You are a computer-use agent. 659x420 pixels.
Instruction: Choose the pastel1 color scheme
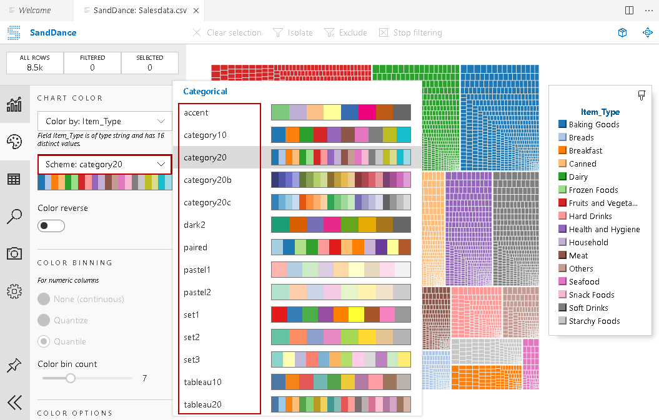click(x=297, y=270)
